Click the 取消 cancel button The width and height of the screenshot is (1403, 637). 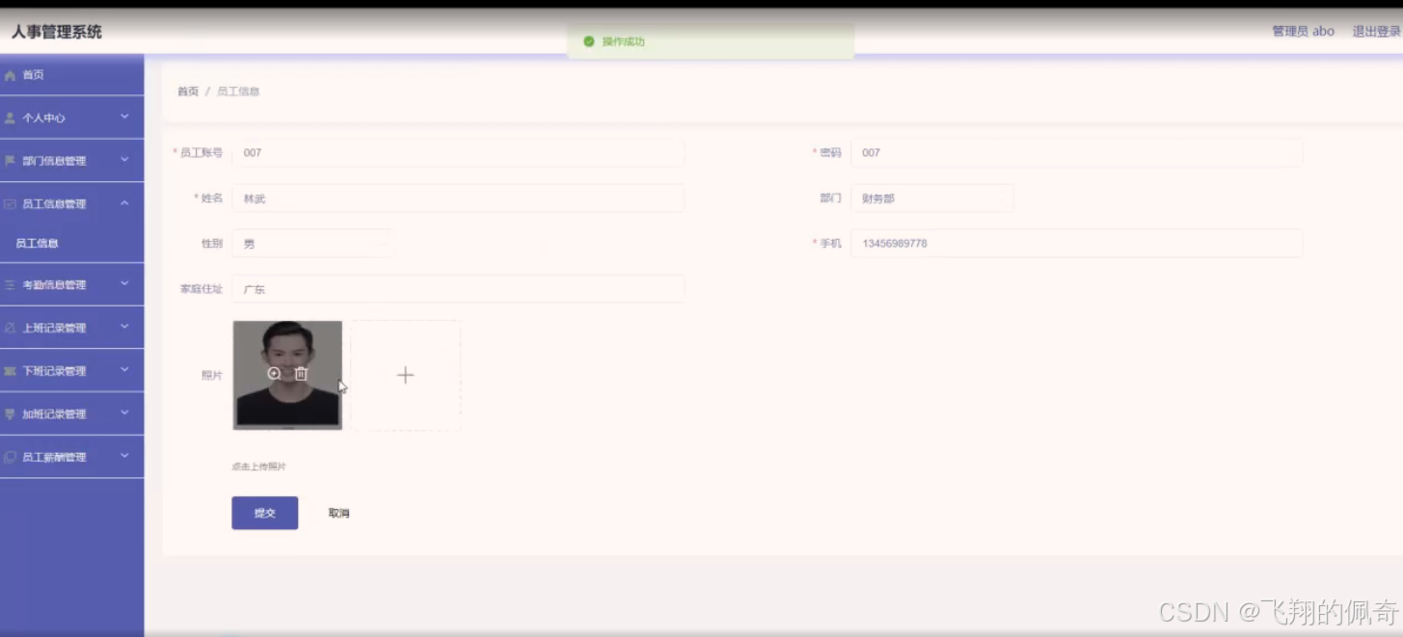point(338,513)
